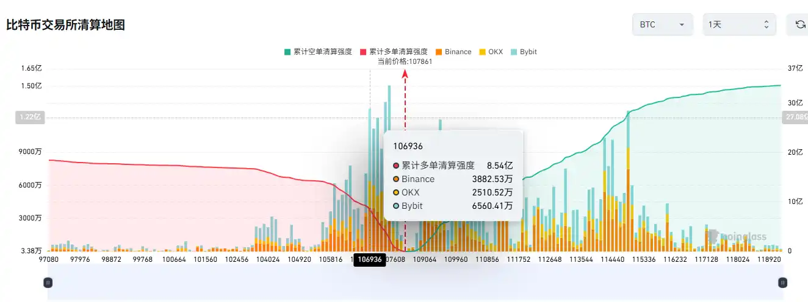Click the Binance row in the tooltip
Viewport: 808px width, 302px height.
pyautogui.click(x=453, y=179)
